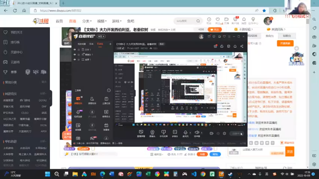Toggle the 屏蔽特效 checkbox in chat panel

tap(282, 143)
